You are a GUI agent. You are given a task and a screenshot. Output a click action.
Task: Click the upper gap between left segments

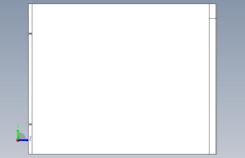pyautogui.click(x=30, y=33)
